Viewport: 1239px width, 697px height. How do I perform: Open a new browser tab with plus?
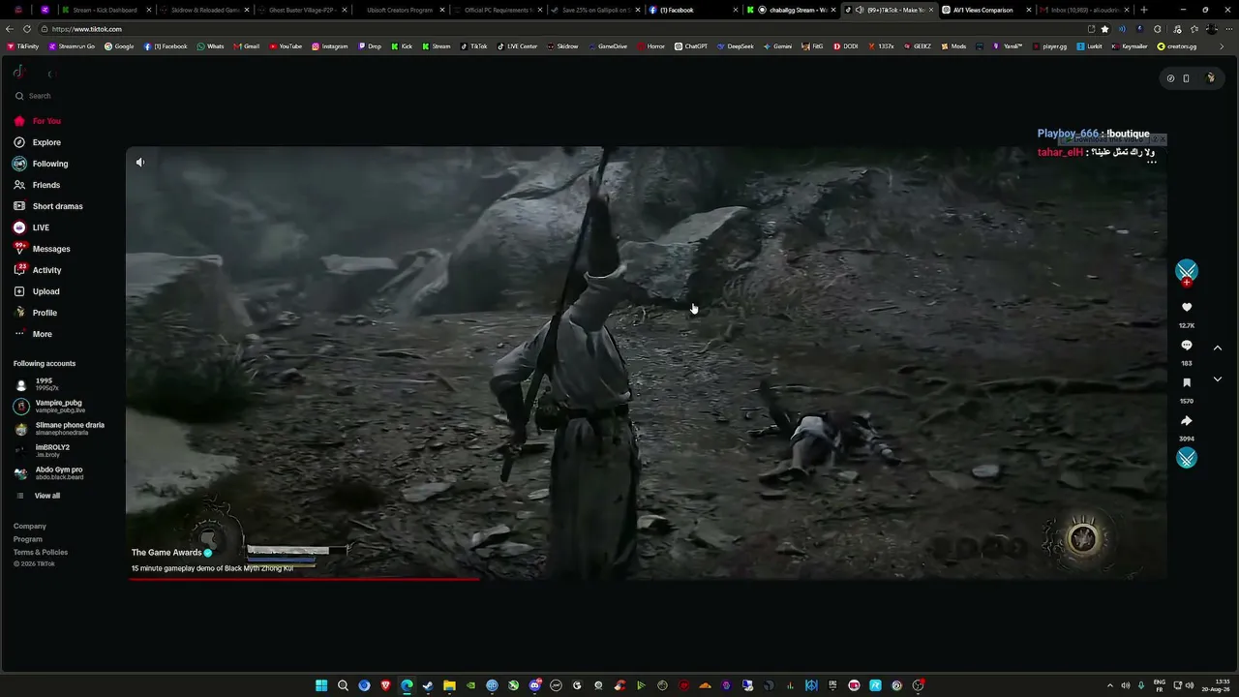coord(1144,10)
